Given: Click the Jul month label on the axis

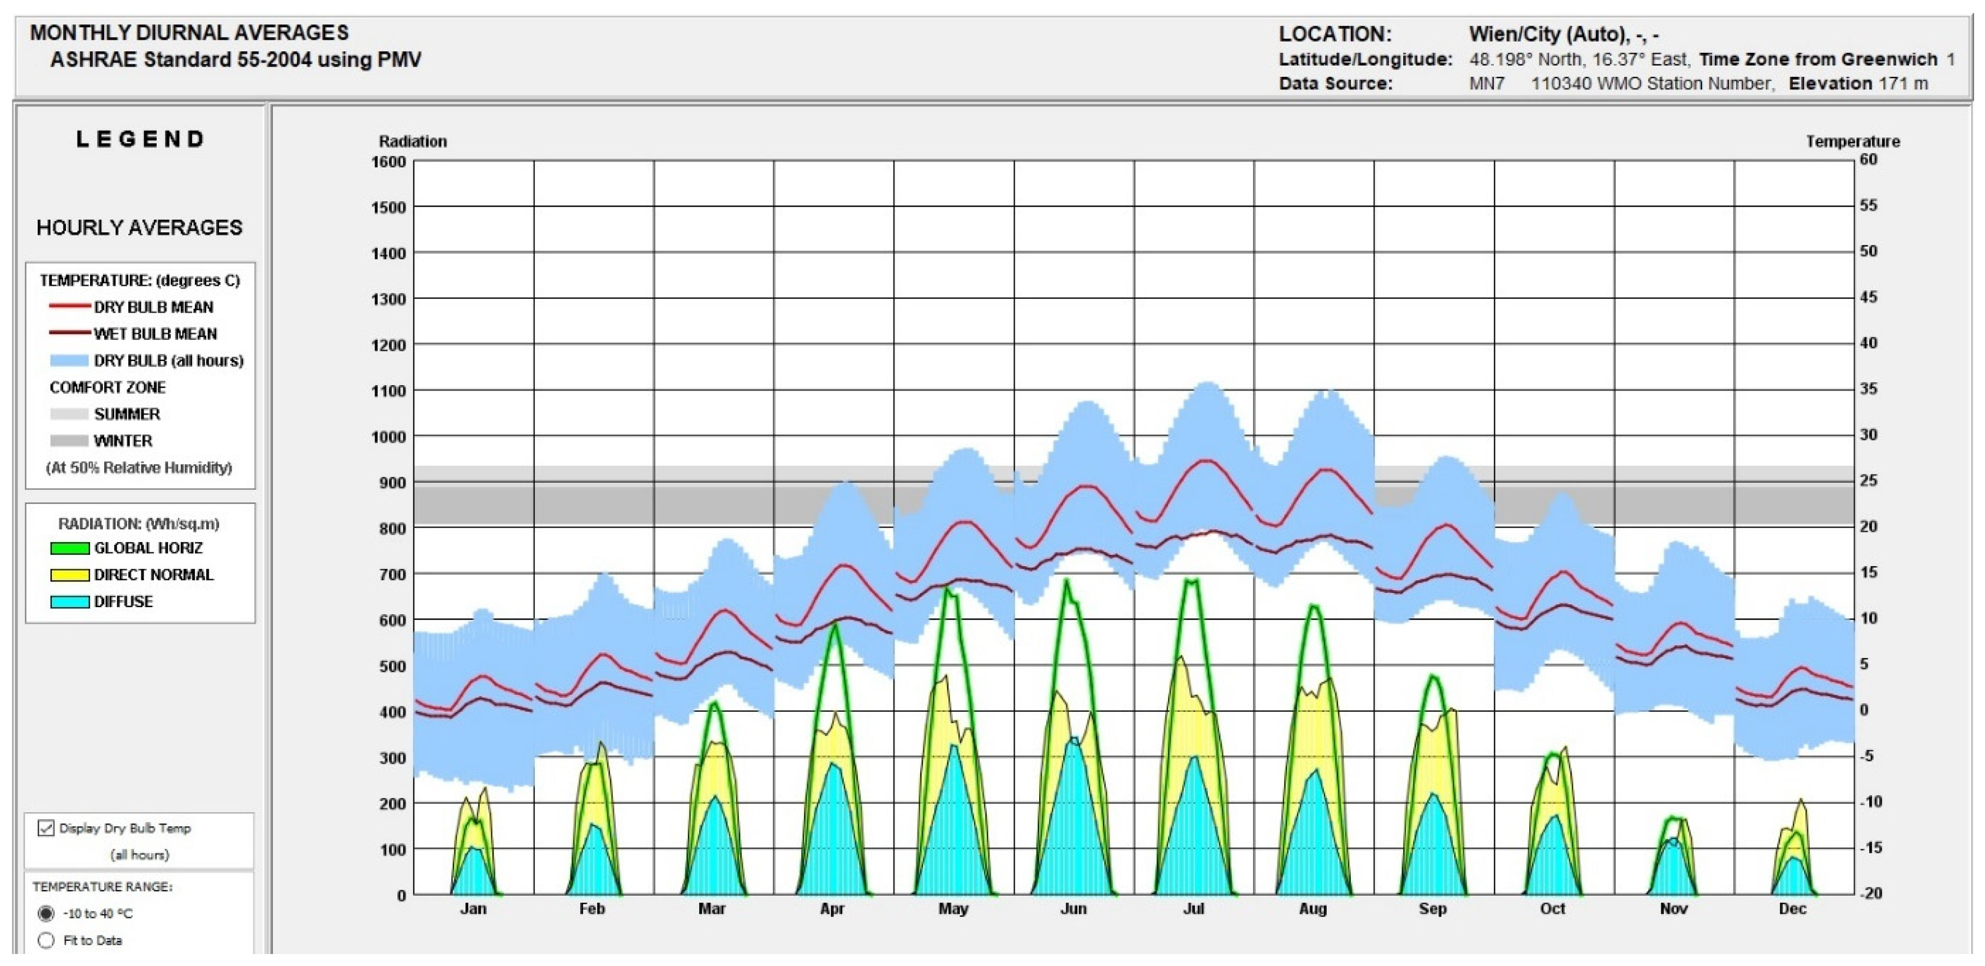Looking at the screenshot, I should point(1193,909).
